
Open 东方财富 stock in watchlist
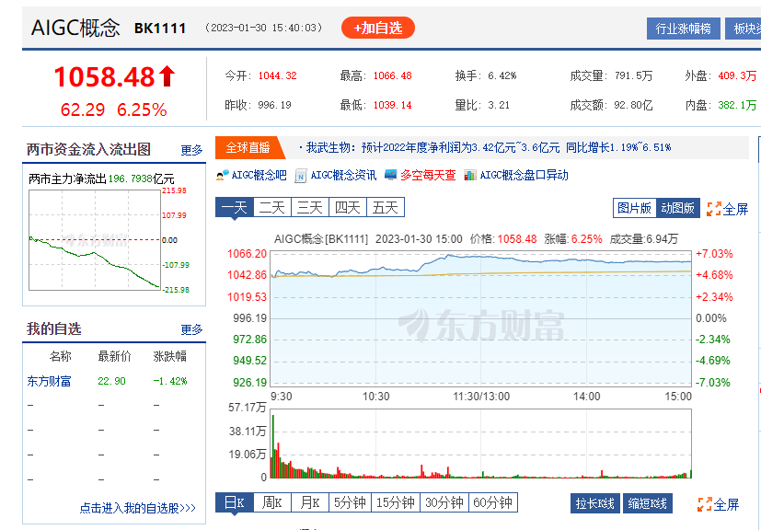point(49,382)
